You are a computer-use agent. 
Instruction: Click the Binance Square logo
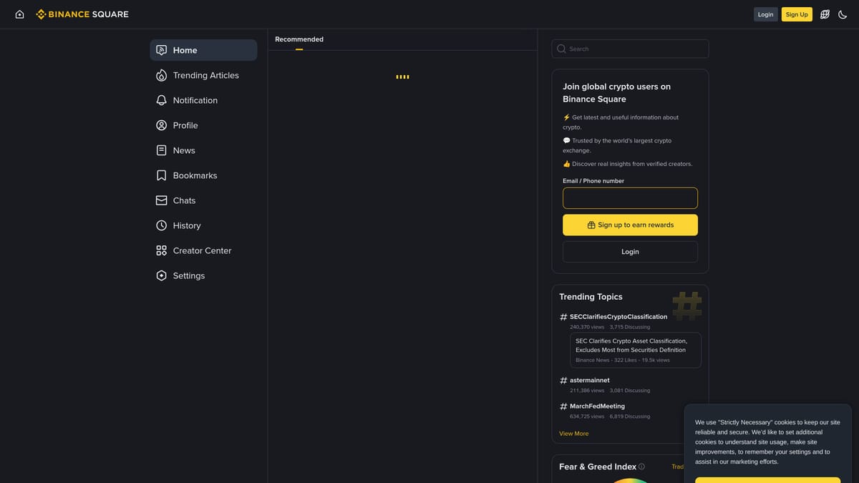[82, 14]
